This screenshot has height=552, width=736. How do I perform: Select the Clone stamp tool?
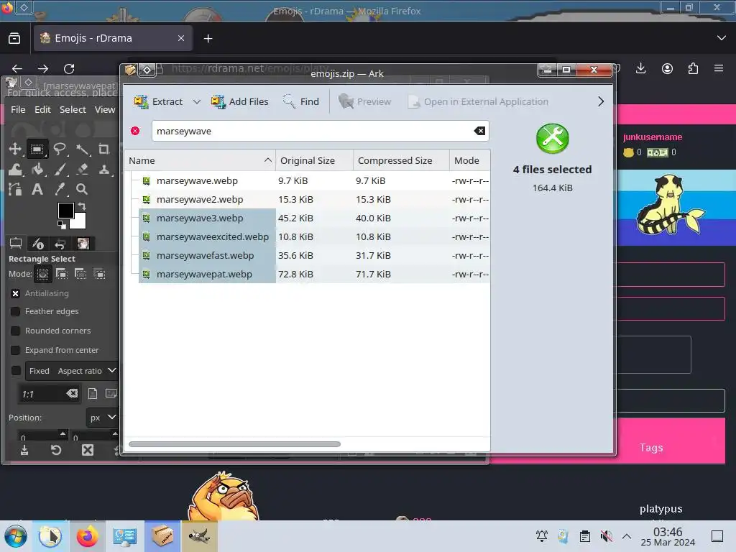pyautogui.click(x=104, y=170)
